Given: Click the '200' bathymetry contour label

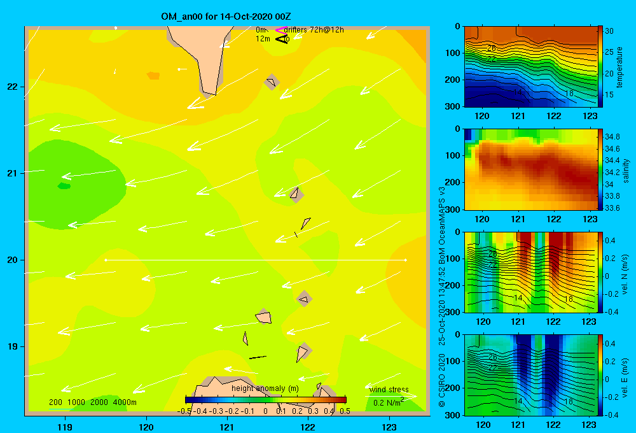Looking at the screenshot, I should [x=55, y=402].
